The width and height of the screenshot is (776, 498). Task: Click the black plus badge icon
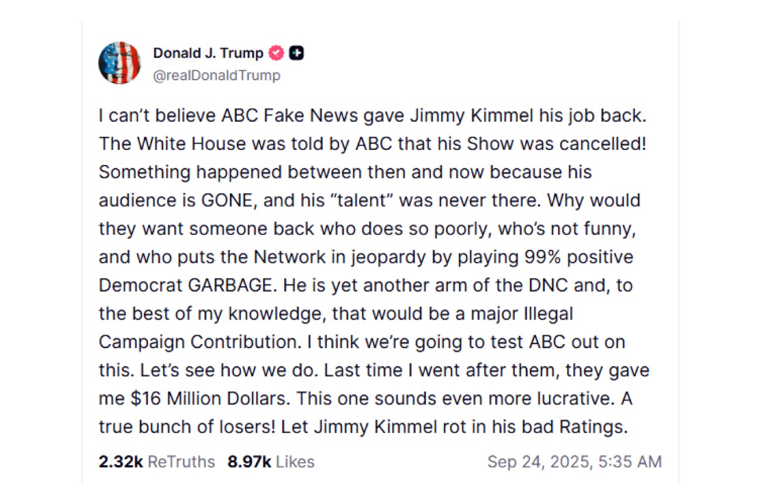click(x=297, y=53)
